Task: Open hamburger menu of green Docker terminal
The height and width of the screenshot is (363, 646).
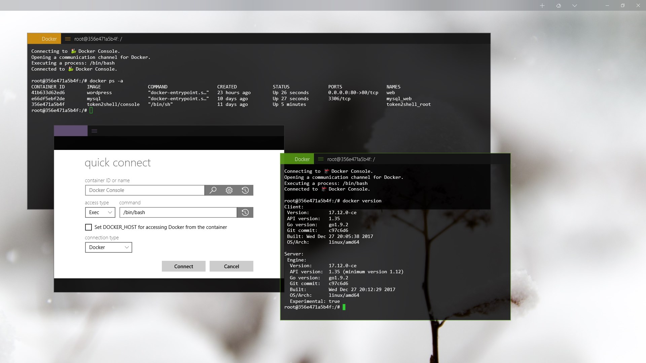Action: (321, 159)
